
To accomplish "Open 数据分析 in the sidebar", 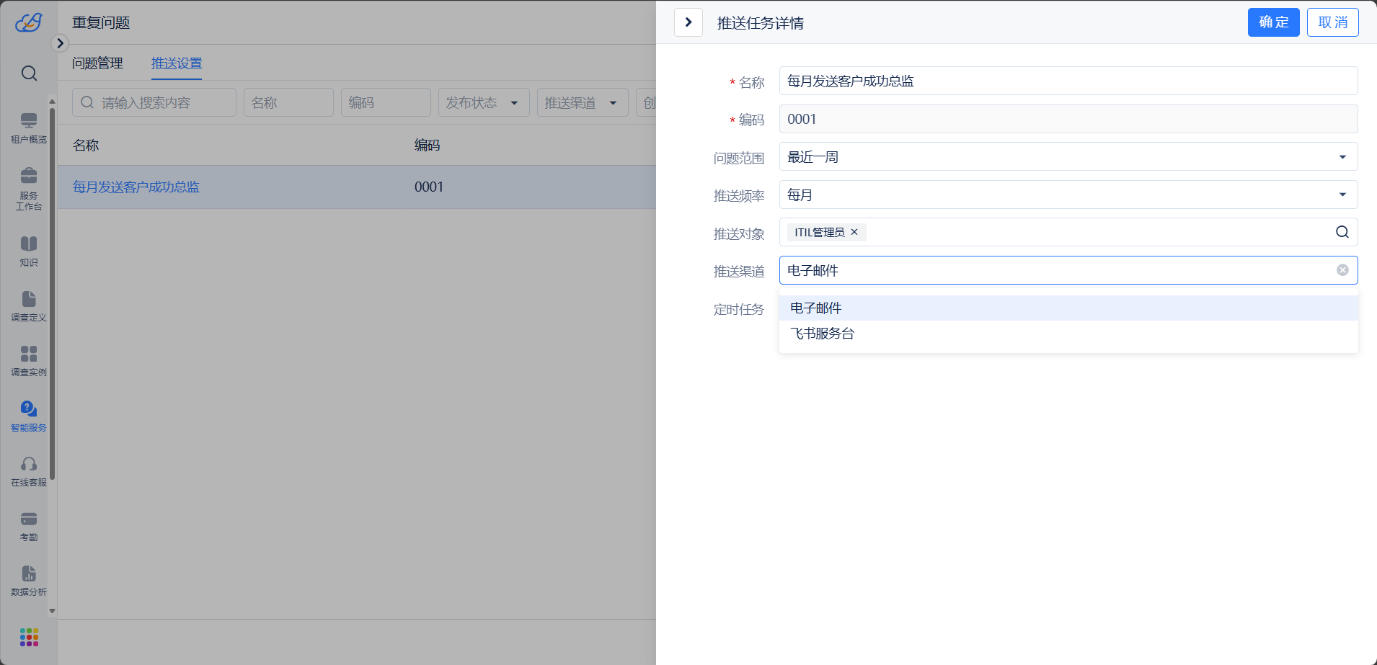I will [29, 581].
